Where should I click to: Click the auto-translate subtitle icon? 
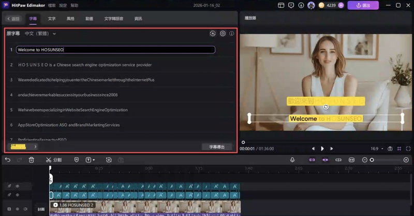[x=212, y=34]
